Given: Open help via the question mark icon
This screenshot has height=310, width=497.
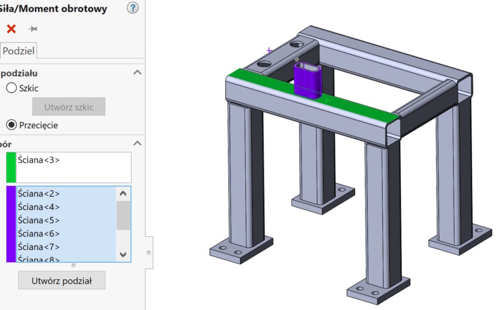Looking at the screenshot, I should pos(133,8).
